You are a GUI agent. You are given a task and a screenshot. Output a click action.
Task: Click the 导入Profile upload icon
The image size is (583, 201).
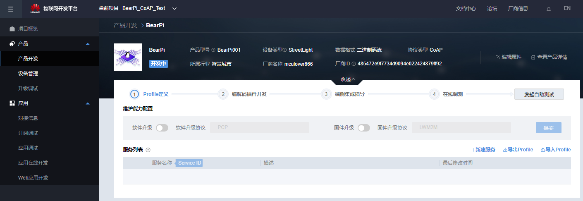click(543, 150)
